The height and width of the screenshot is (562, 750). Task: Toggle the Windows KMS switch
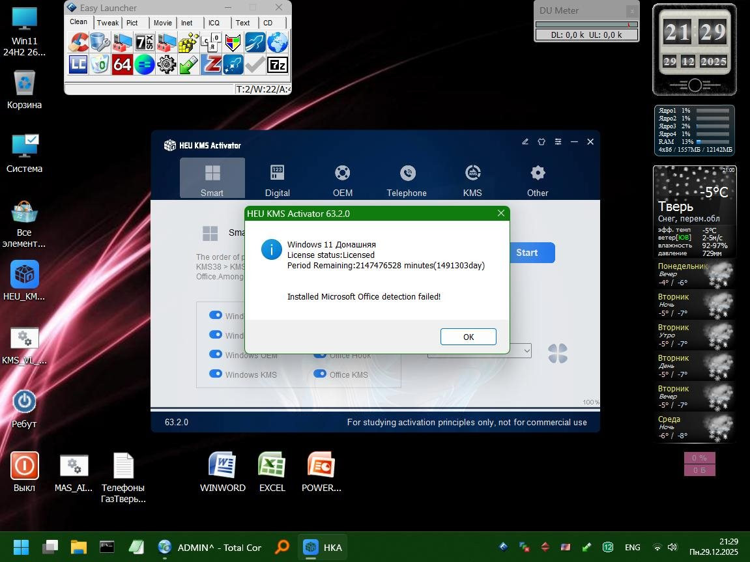[216, 374]
